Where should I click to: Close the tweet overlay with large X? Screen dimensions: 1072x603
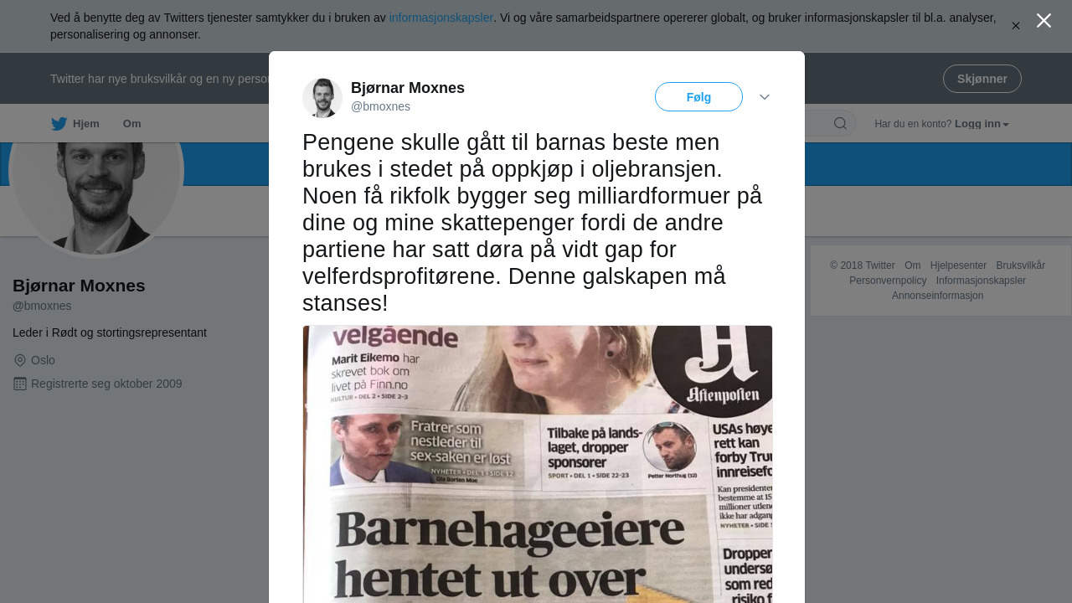(x=1044, y=21)
